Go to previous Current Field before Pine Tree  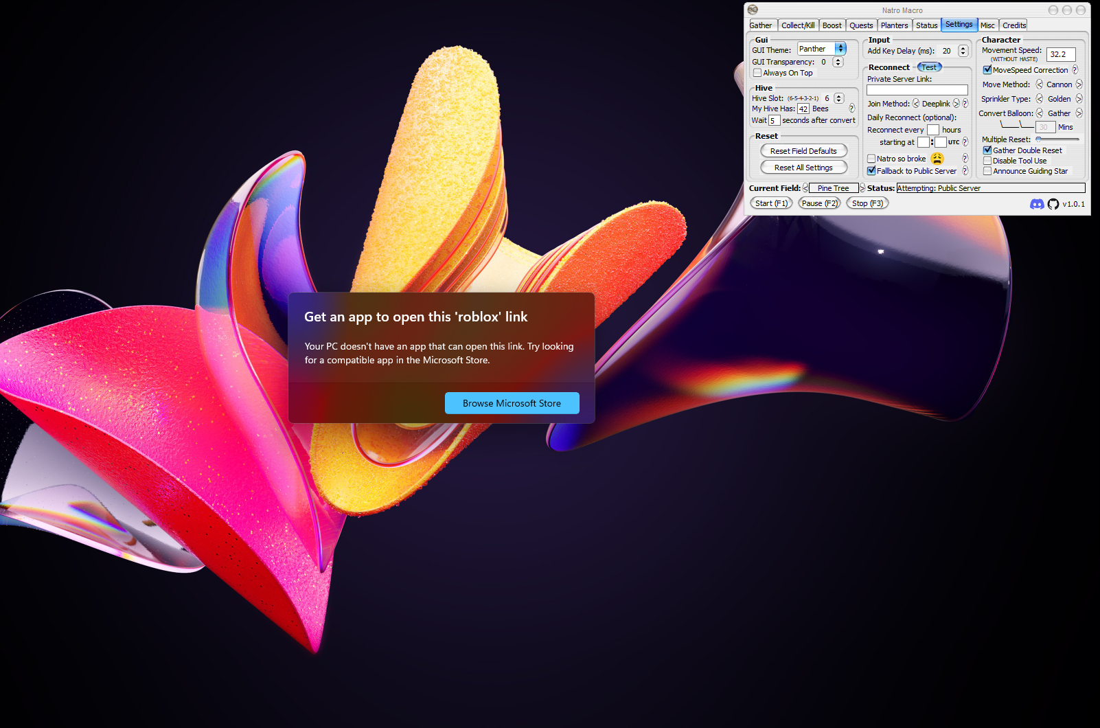tap(805, 188)
